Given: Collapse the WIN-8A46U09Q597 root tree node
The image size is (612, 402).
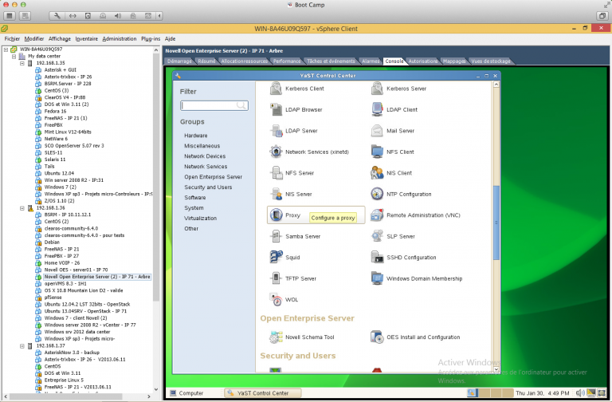Looking at the screenshot, I should coord(6,49).
